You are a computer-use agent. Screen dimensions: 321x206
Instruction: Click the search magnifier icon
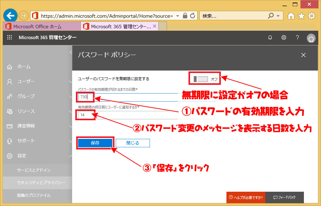[x=271, y=16]
